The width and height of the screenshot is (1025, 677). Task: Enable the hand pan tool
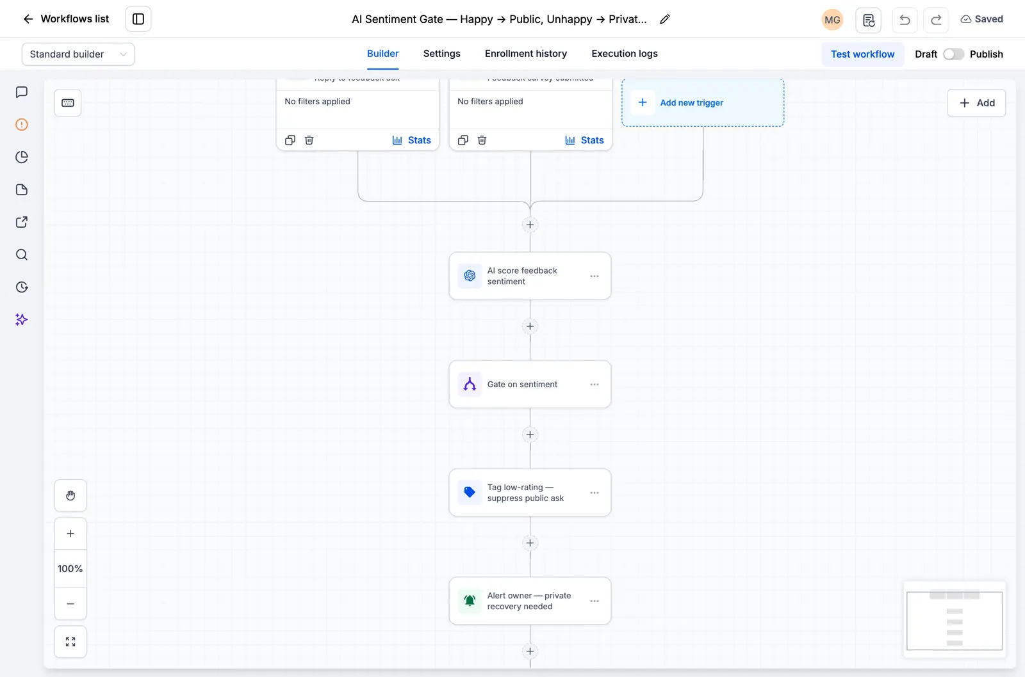(70, 496)
